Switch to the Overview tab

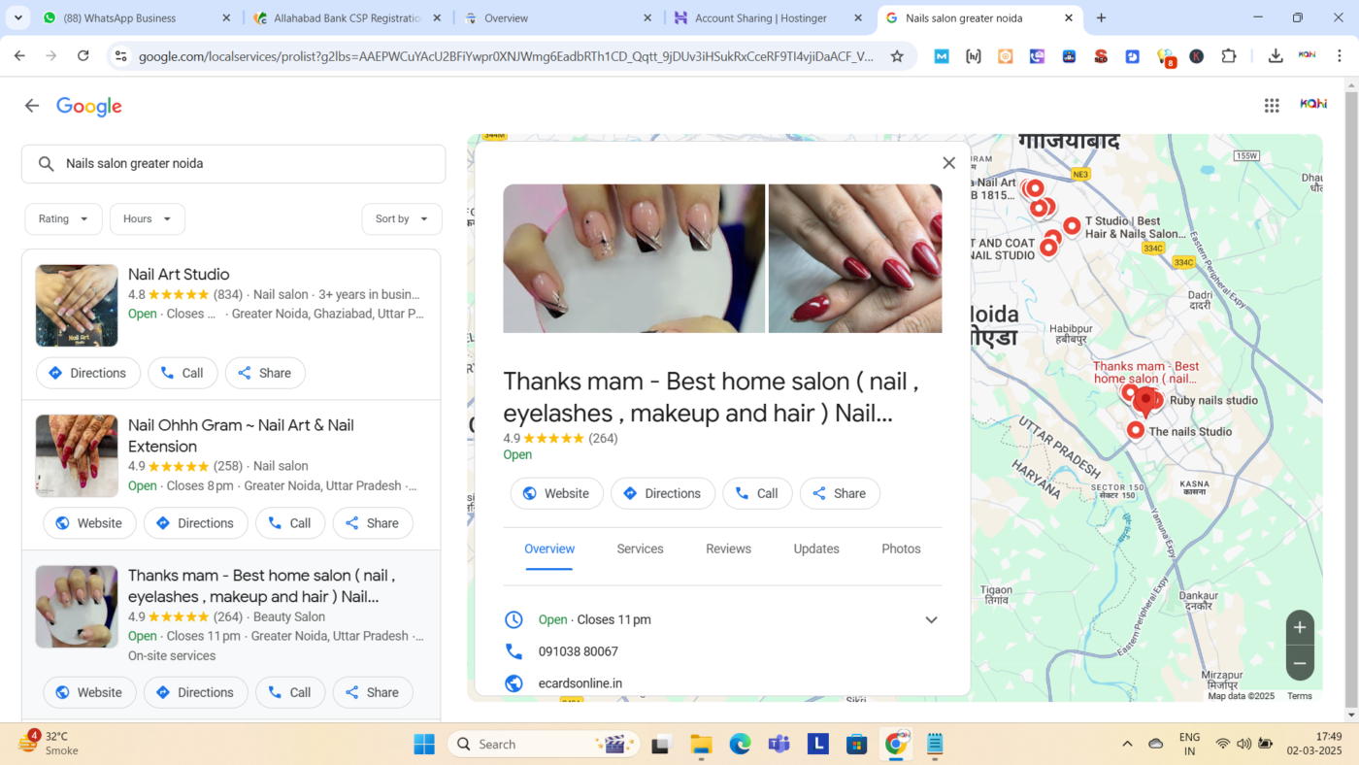tap(549, 549)
